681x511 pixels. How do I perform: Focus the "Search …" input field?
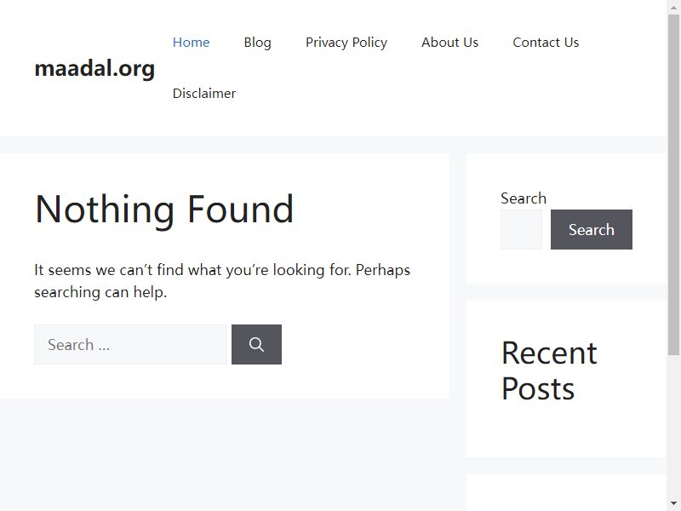pyautogui.click(x=130, y=344)
